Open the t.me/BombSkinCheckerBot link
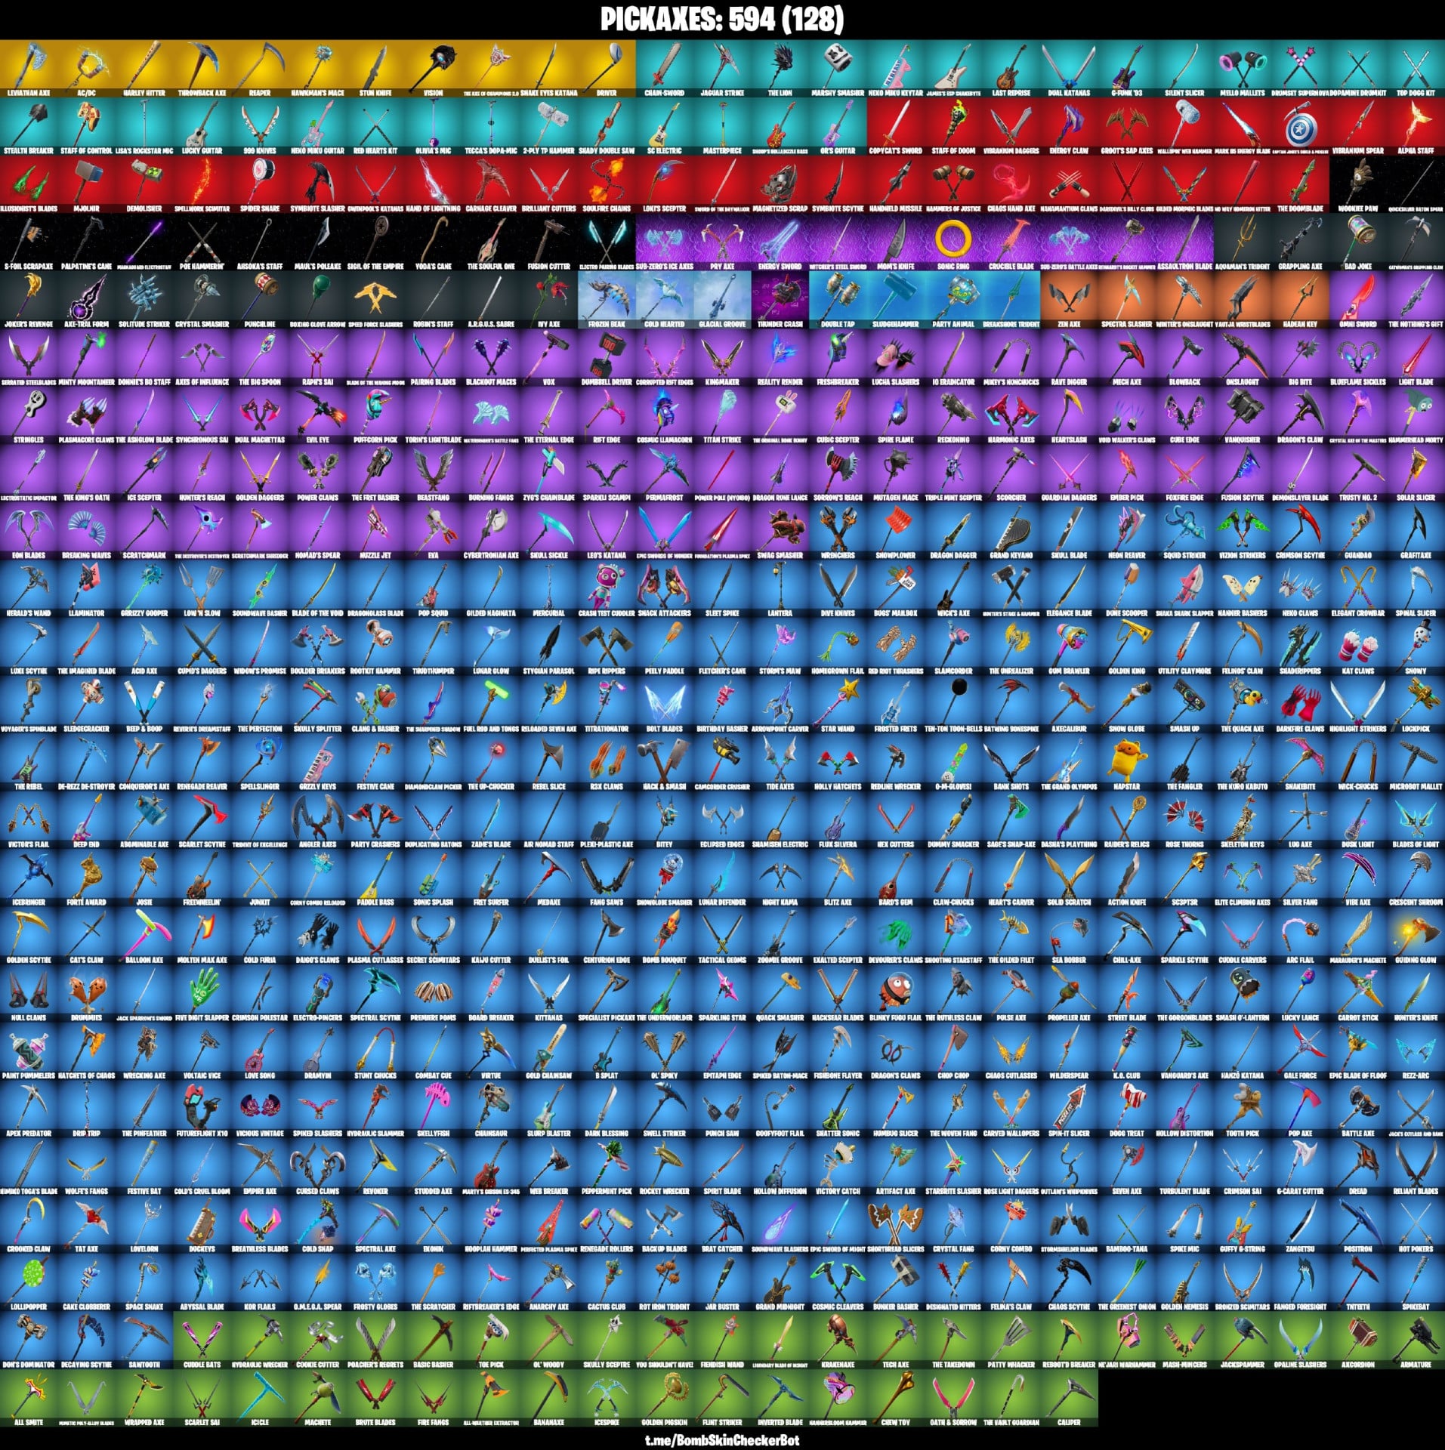Screen dimensions: 1445x1450 tap(722, 1440)
